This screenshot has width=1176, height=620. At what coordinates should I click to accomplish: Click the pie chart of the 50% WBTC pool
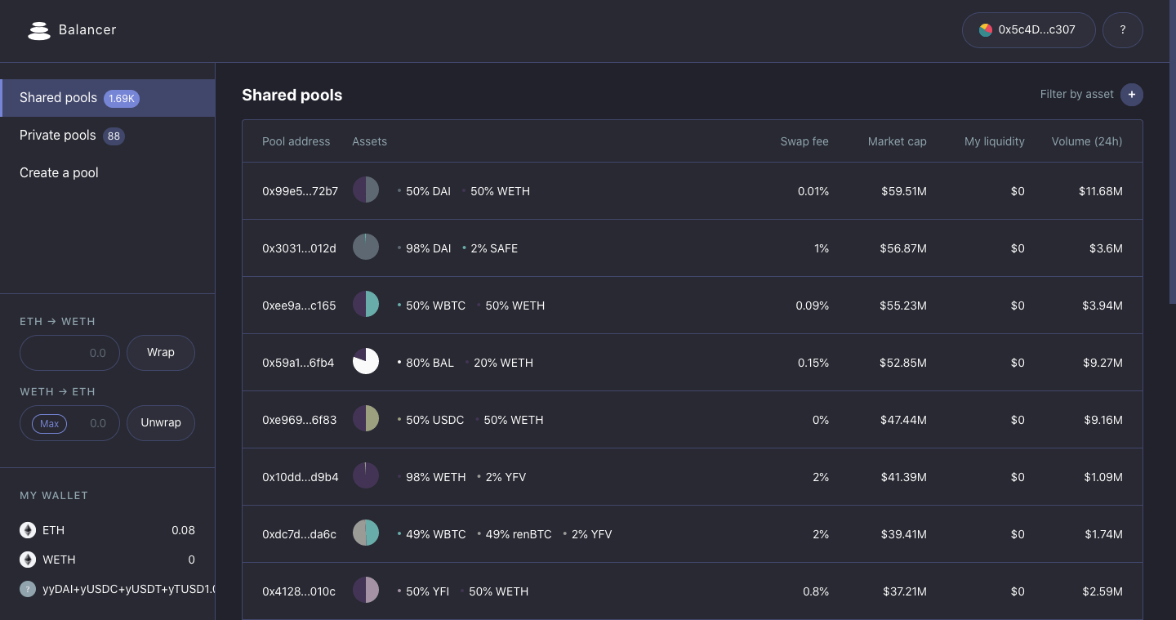[x=366, y=306]
